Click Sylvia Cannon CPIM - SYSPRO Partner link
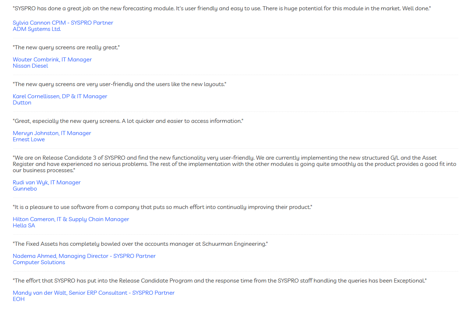Viewport: 470px width, 312px height. 63,23
